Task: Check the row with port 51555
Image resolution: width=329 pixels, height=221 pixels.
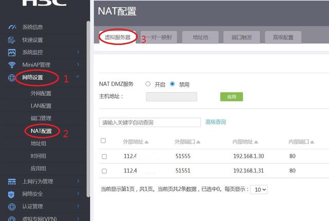Action: click(x=104, y=156)
